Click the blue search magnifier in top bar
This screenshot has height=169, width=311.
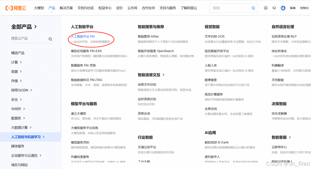pos(253,8)
